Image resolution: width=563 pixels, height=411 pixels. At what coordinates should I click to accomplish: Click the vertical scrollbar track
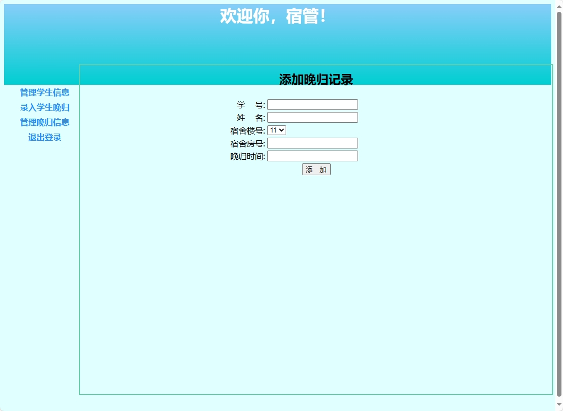(559, 206)
